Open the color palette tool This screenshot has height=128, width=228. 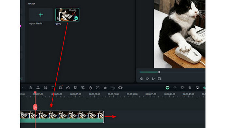pos(75,88)
